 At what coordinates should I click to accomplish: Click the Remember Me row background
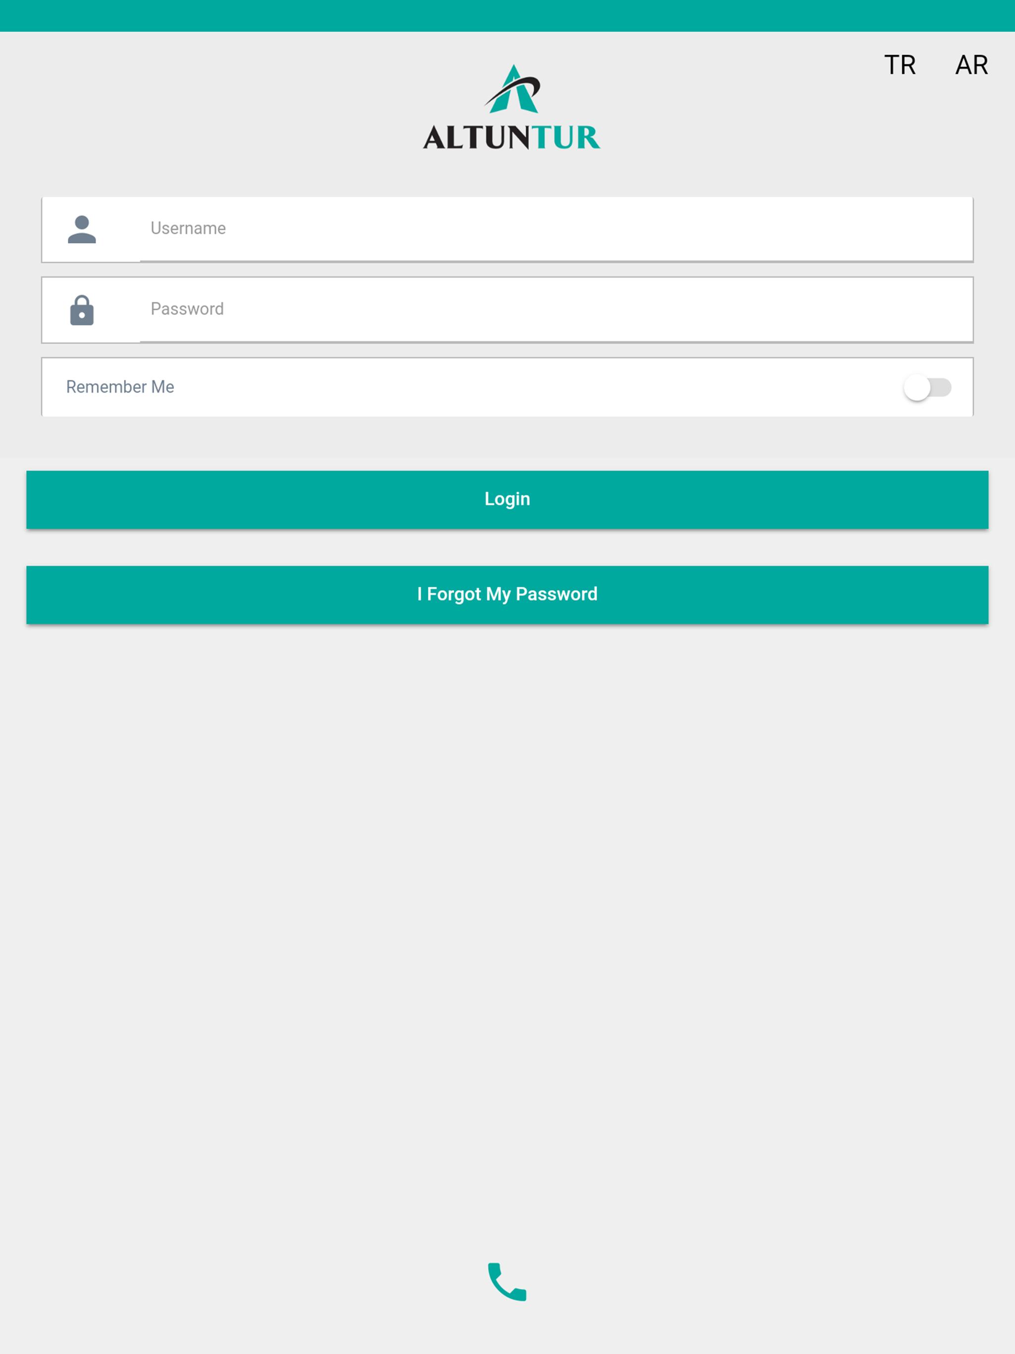(x=507, y=388)
